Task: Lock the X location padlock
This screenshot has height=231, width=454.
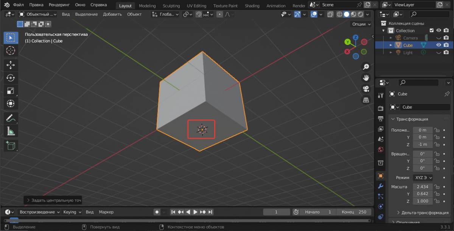Action: pos(437,130)
